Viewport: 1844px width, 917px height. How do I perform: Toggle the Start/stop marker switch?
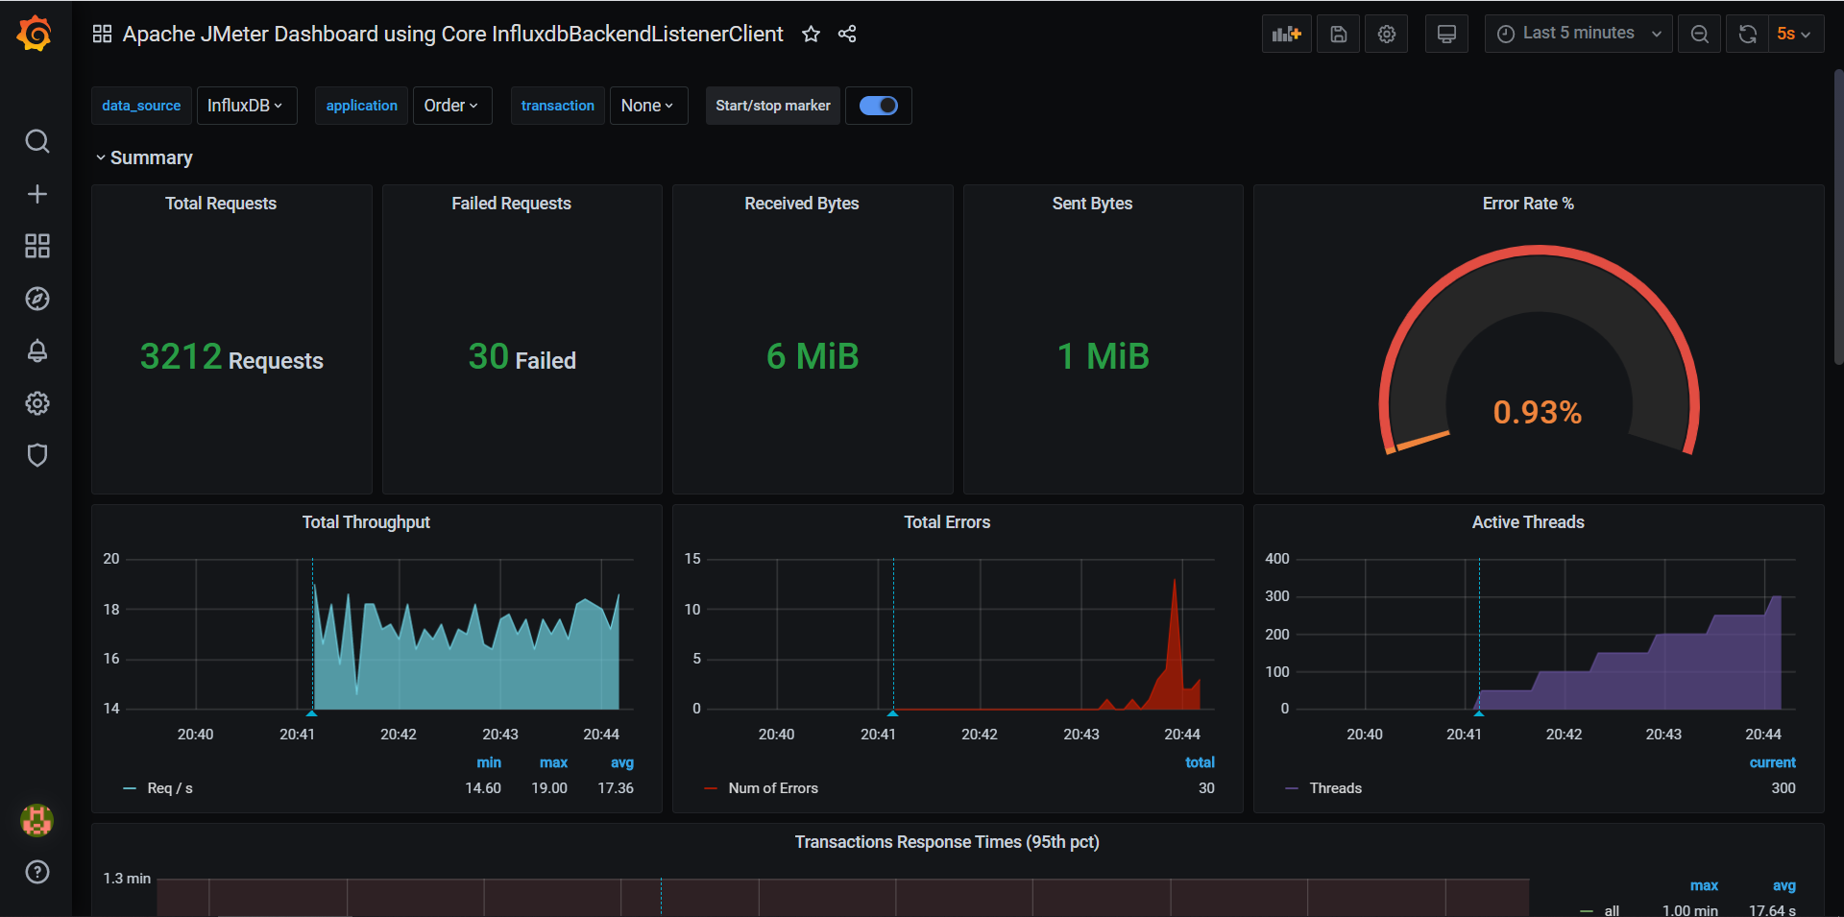[x=878, y=106]
